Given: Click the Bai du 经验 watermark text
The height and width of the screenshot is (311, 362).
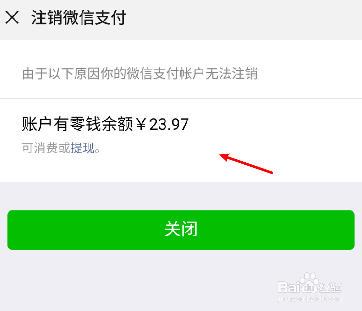Looking at the screenshot, I should (309, 287).
